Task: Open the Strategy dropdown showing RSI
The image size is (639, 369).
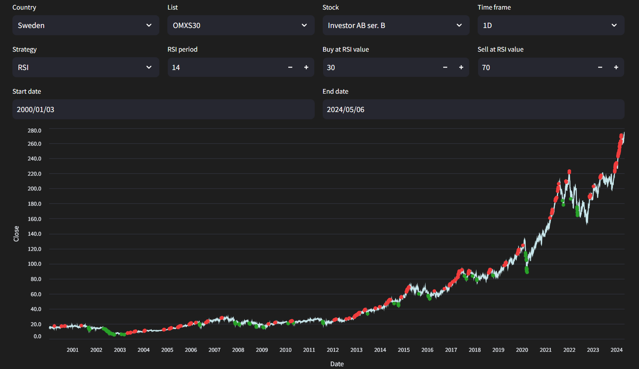Action: (86, 67)
